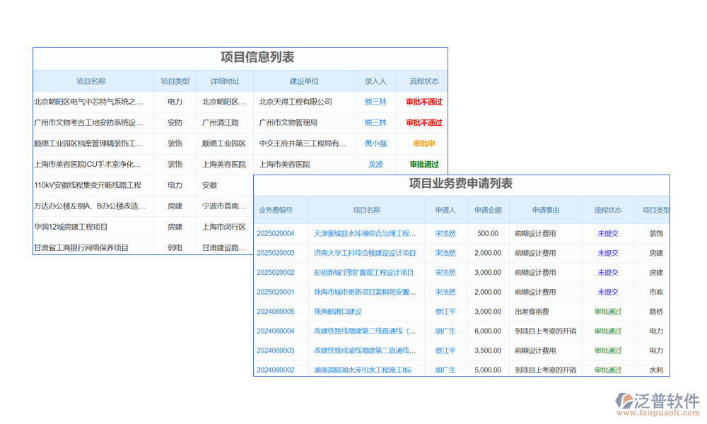
Task: Click 审批通过 status for 上海市美容医院 project
Action: (424, 165)
